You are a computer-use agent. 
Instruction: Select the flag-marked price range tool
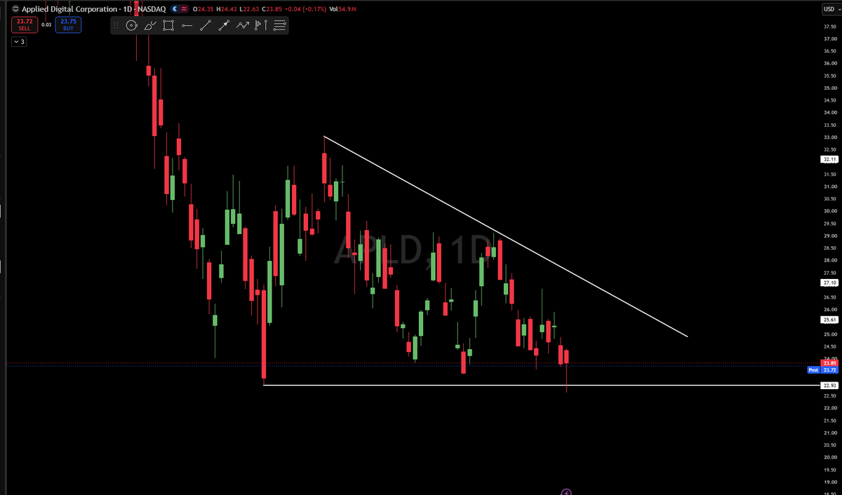click(x=260, y=26)
